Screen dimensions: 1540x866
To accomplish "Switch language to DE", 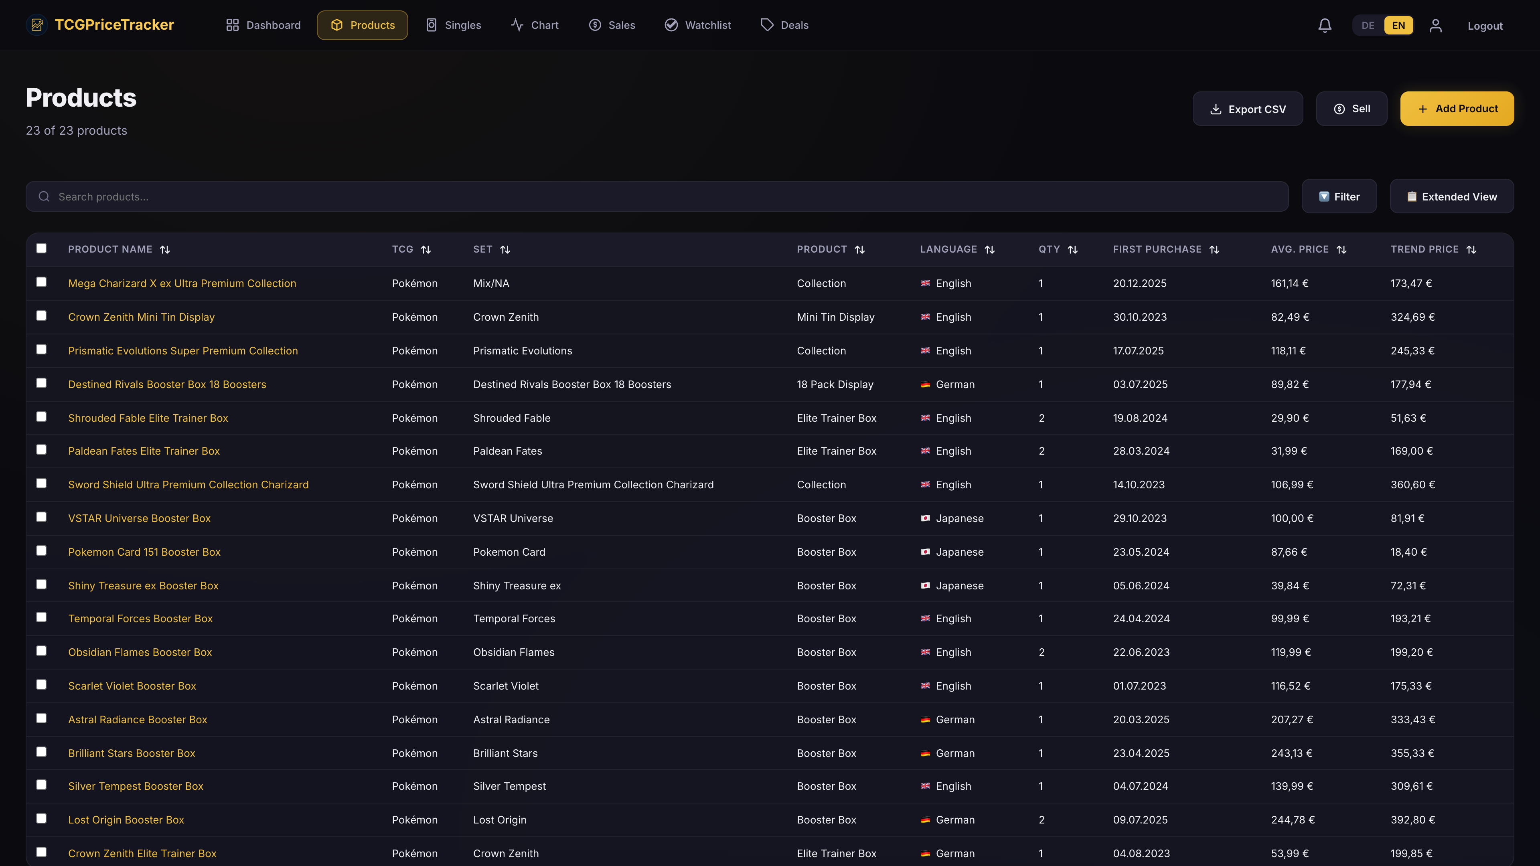I will point(1368,25).
